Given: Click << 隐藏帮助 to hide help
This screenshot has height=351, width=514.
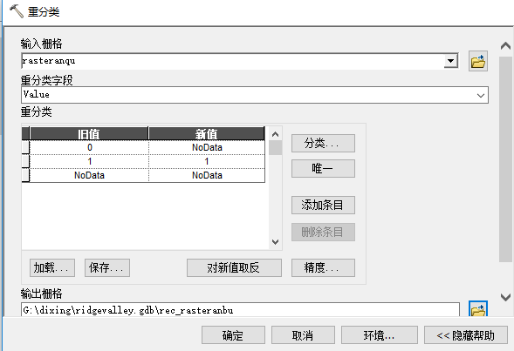Looking at the screenshot, I should (466, 335).
